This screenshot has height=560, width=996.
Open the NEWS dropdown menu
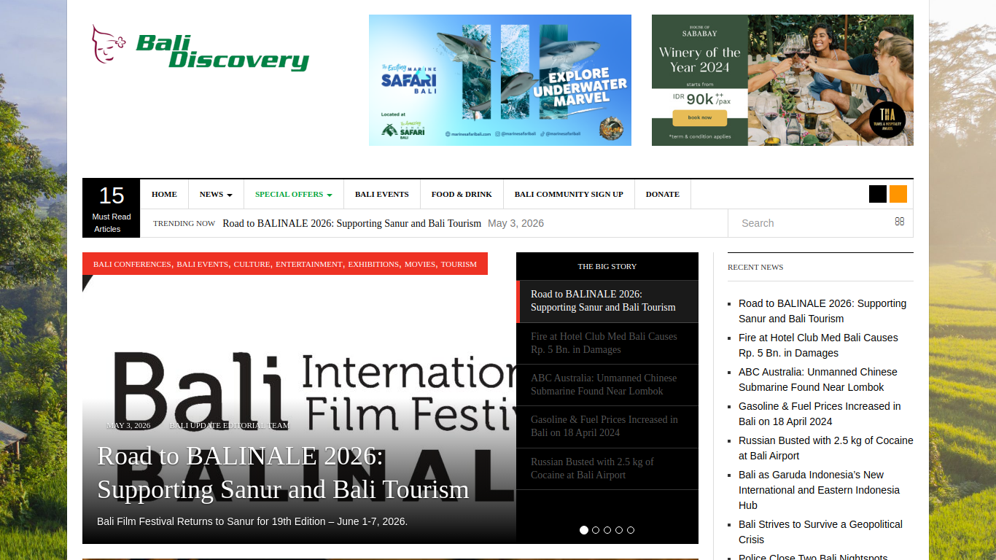click(216, 195)
